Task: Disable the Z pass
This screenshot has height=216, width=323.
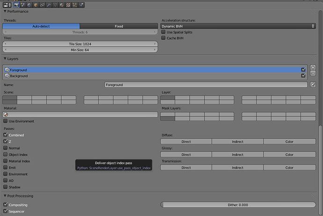Action: [x=6, y=142]
